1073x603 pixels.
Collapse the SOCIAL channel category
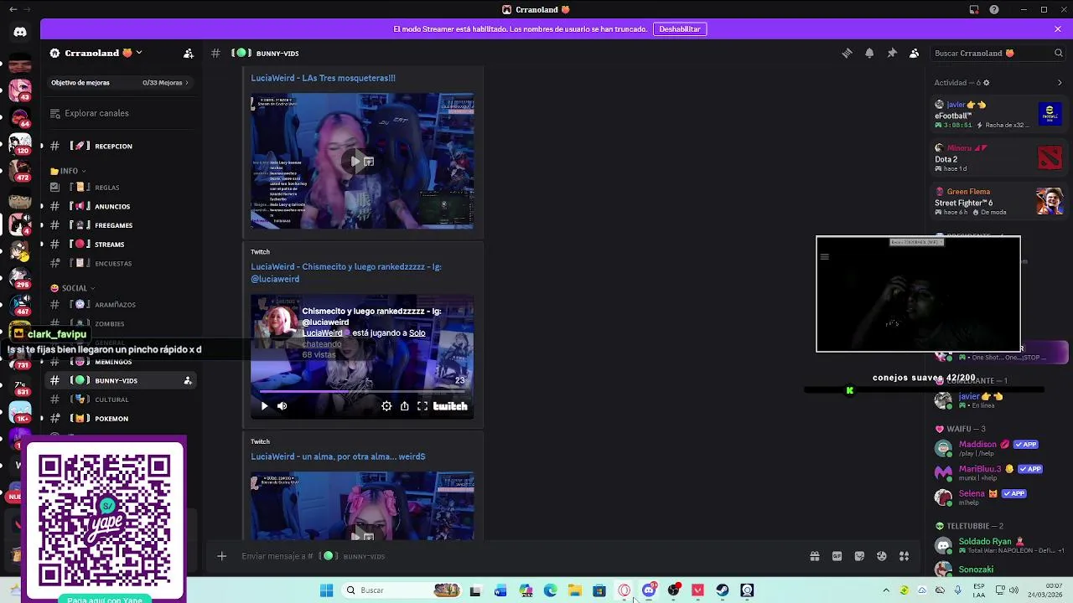tap(74, 288)
